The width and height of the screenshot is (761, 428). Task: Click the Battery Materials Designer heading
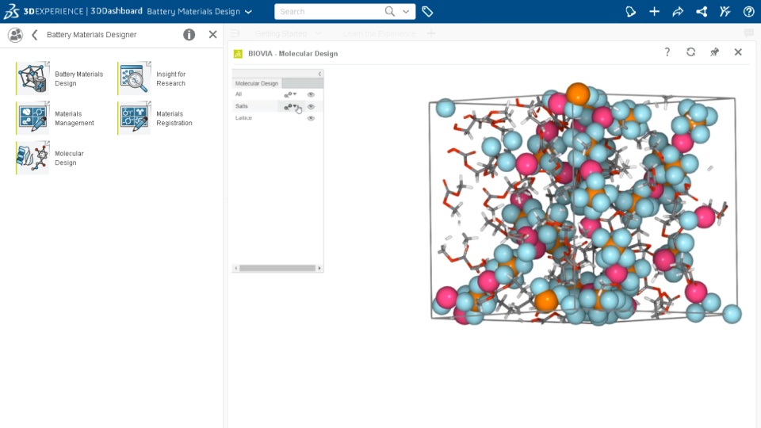92,34
